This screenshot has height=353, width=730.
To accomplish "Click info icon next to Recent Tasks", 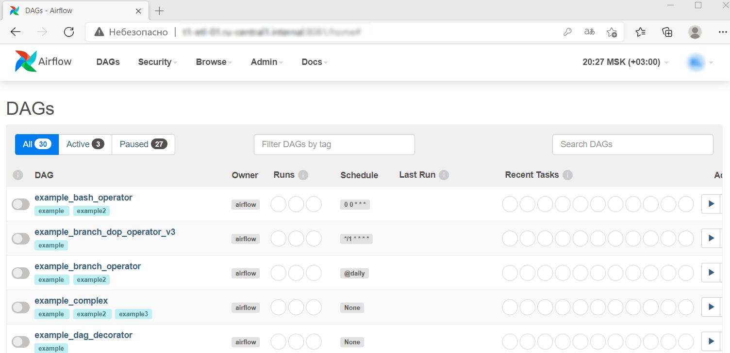I will pyautogui.click(x=567, y=175).
